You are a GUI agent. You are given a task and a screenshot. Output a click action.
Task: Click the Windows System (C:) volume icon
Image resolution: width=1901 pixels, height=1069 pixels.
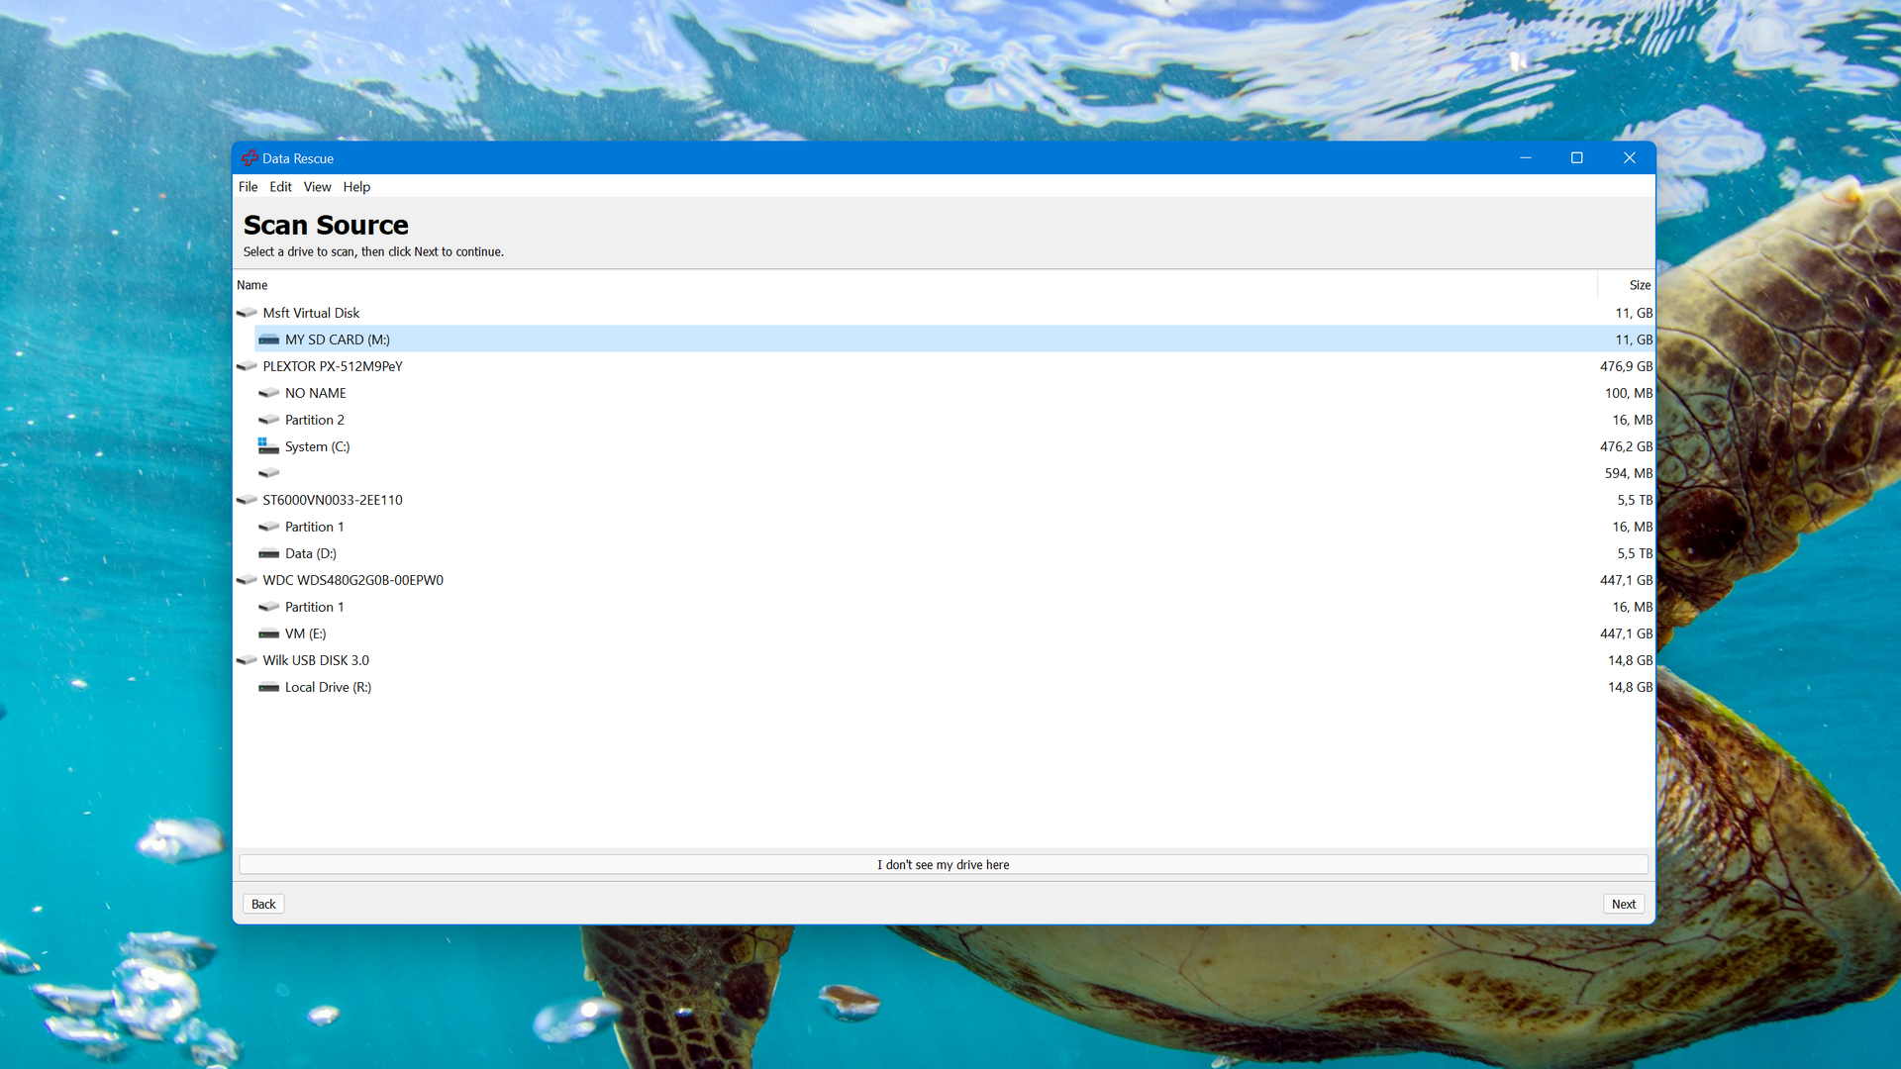(x=268, y=446)
